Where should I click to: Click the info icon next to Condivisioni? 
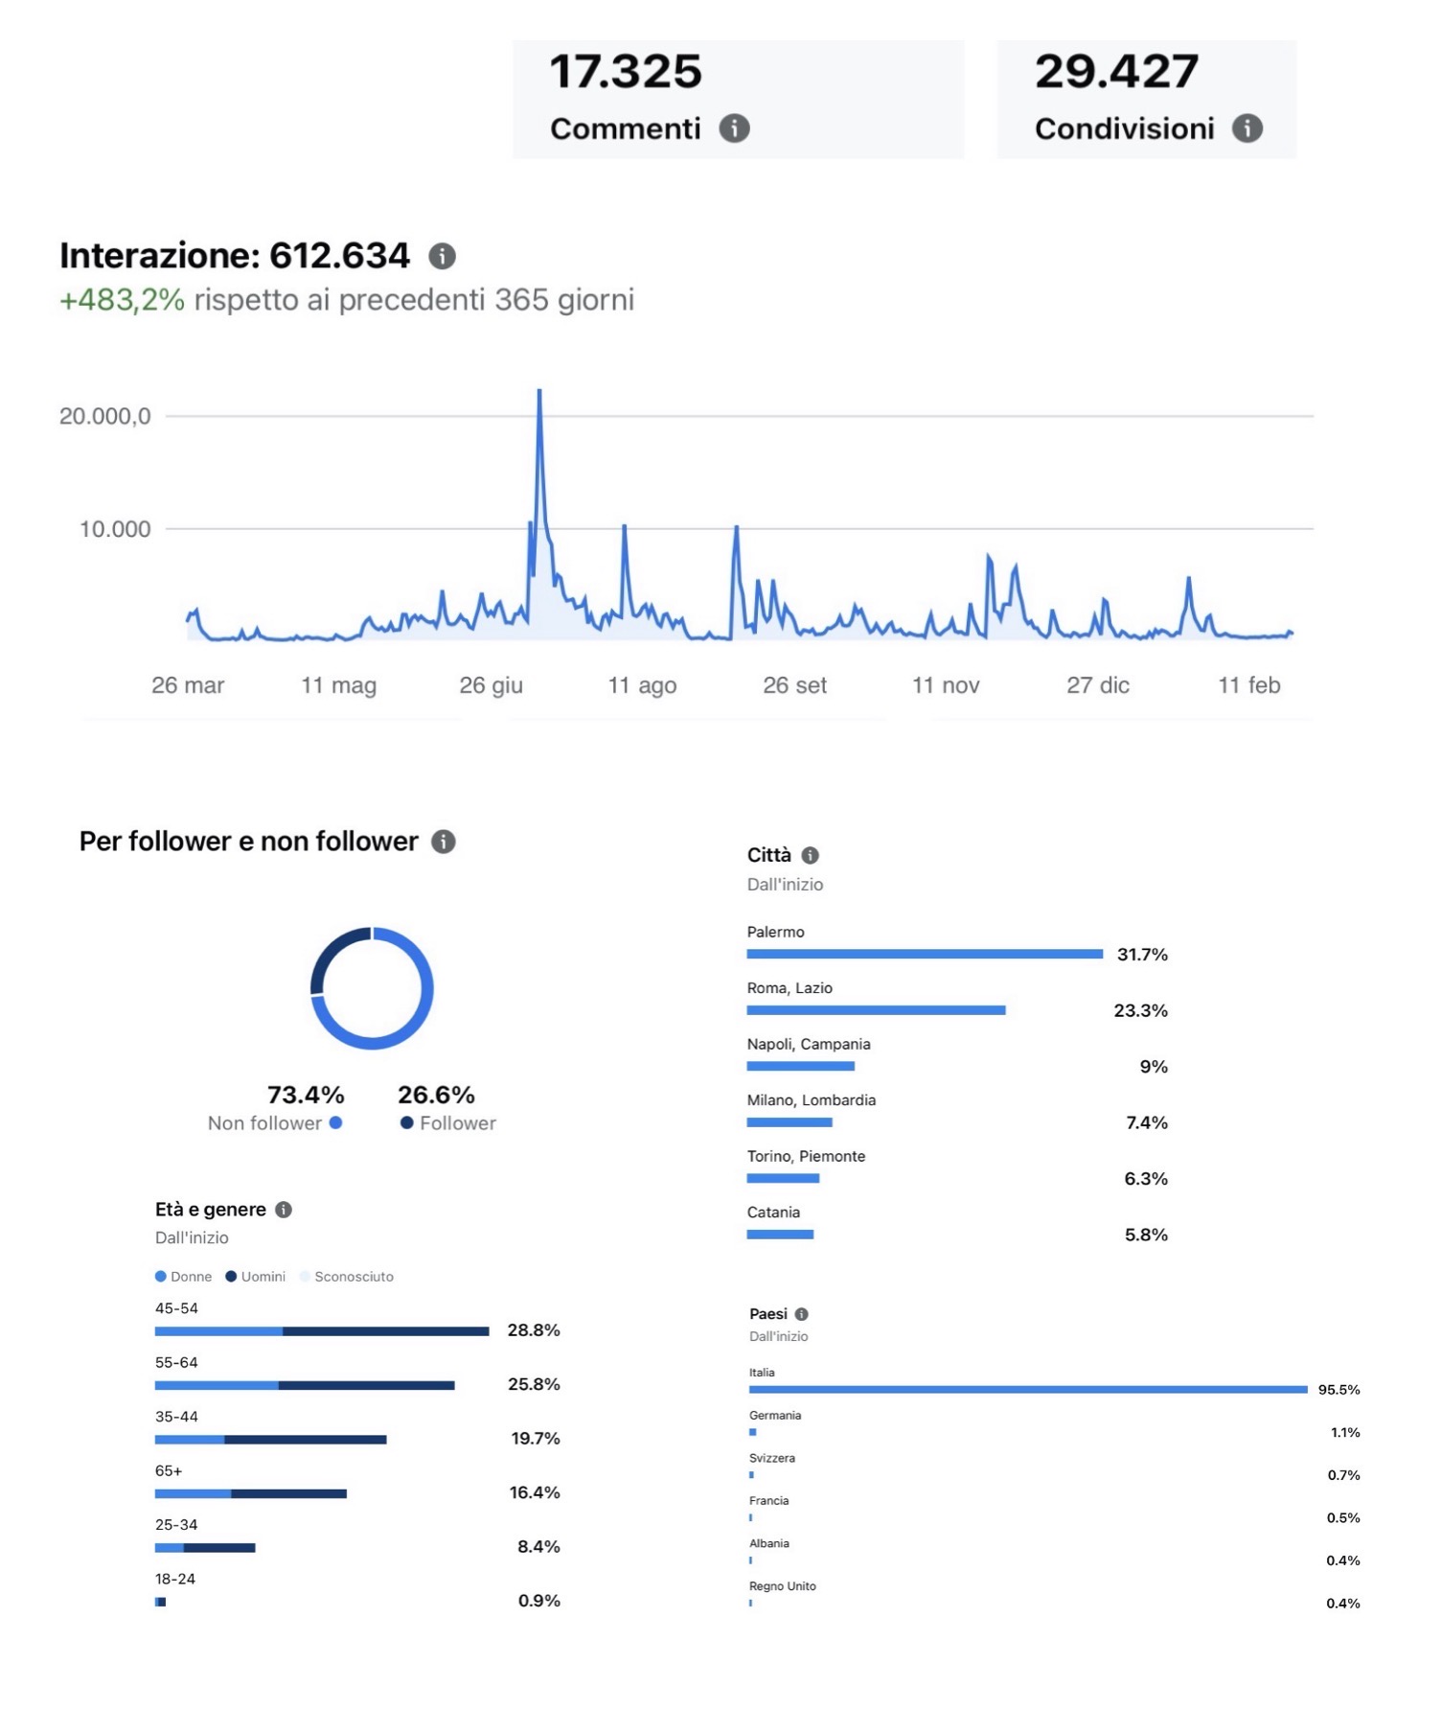[1247, 128]
